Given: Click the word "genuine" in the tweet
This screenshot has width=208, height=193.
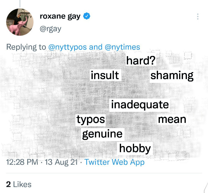Looking at the screenshot, I should tap(102, 134).
